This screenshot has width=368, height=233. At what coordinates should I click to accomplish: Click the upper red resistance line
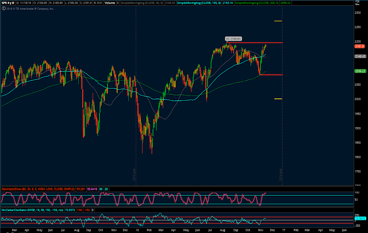(255, 43)
